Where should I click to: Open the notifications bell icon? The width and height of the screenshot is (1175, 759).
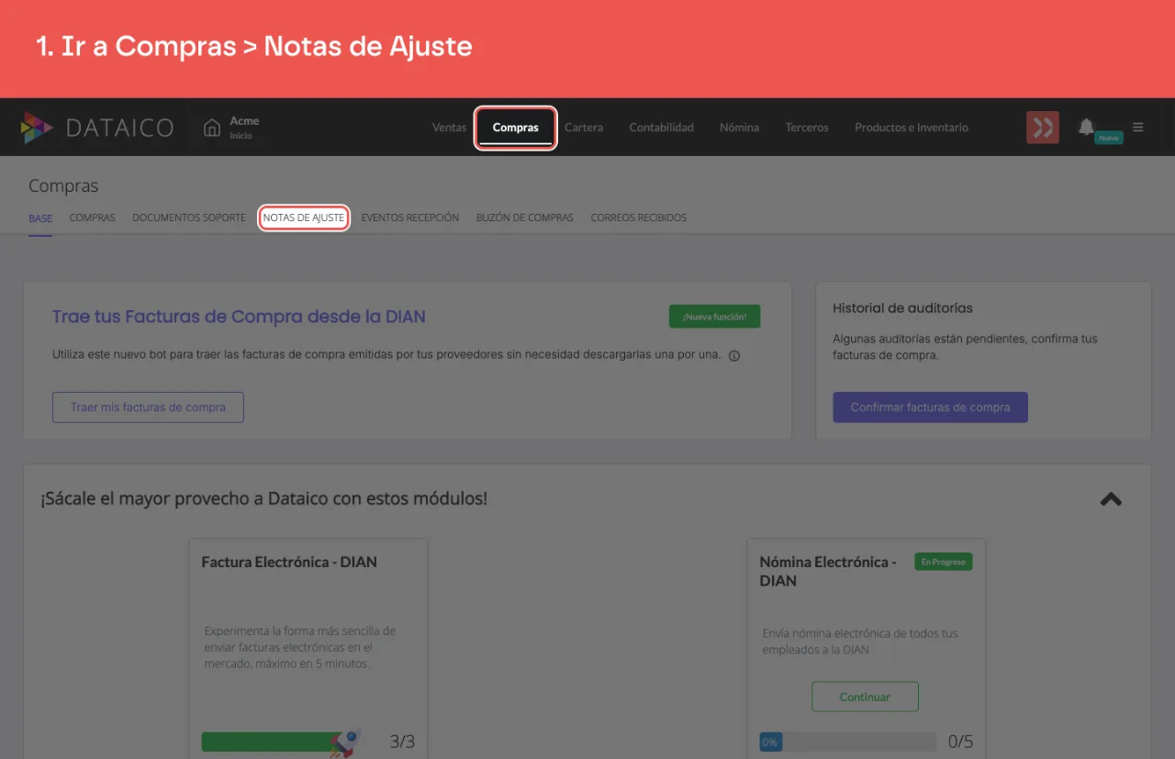click(x=1086, y=127)
